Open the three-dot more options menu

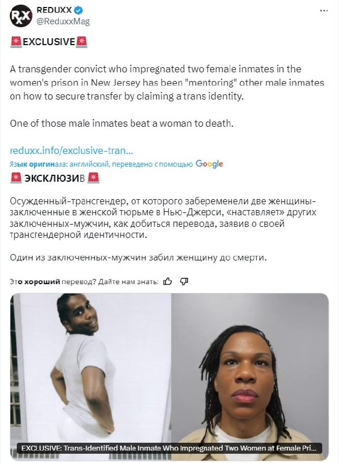[323, 10]
